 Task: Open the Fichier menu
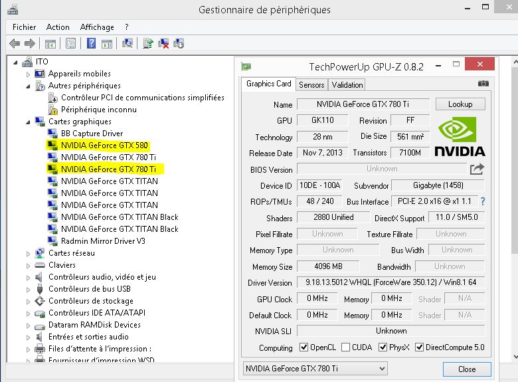click(24, 27)
